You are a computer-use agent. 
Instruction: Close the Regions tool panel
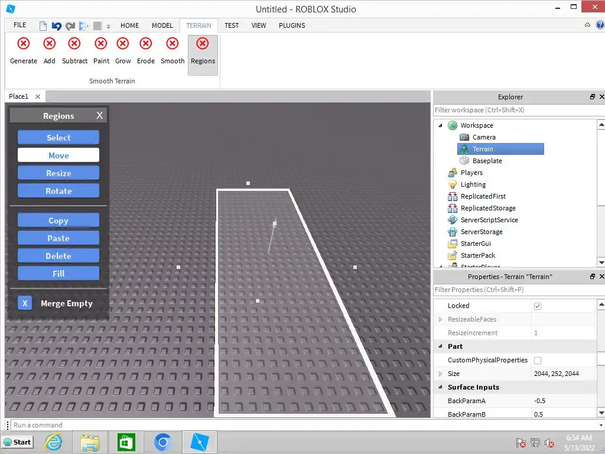[99, 115]
